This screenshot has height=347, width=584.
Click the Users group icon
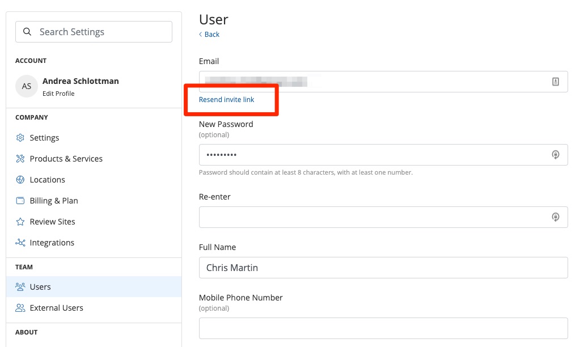20,287
